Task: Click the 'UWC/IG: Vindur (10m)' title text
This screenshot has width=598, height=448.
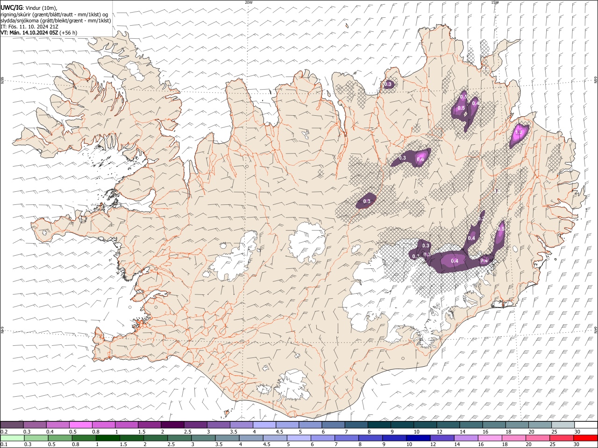Action: [29, 8]
